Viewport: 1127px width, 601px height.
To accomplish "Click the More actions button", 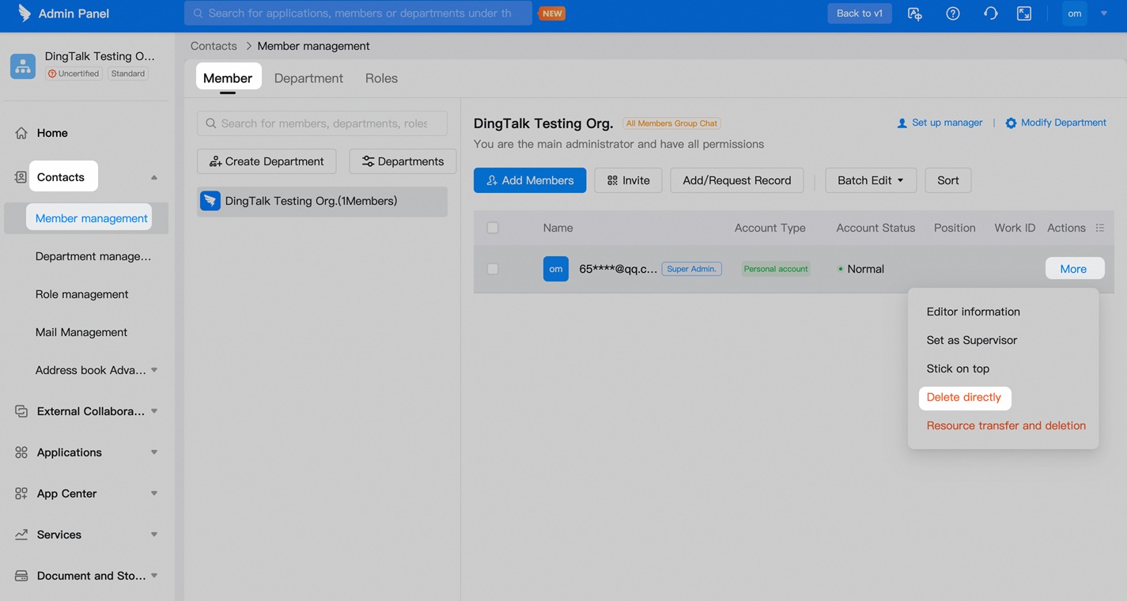I will click(x=1075, y=269).
